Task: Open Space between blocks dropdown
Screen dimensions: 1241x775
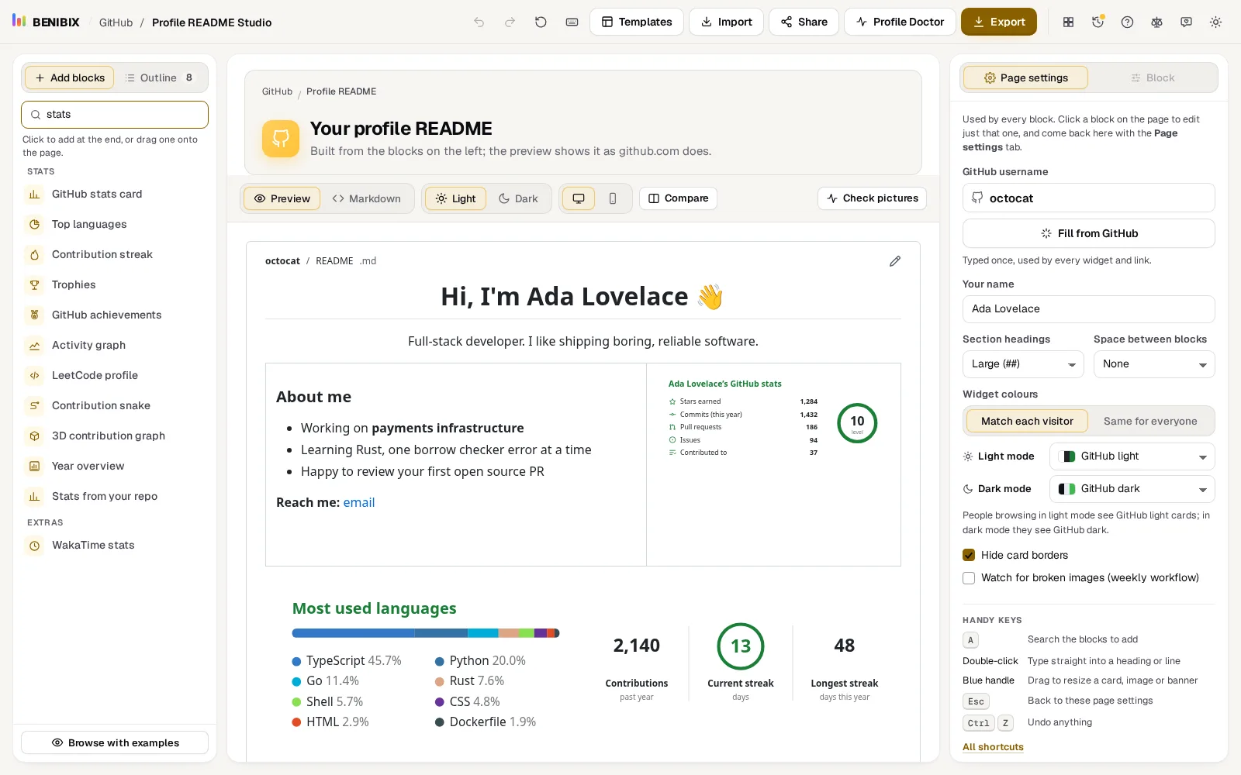Action: tap(1154, 364)
